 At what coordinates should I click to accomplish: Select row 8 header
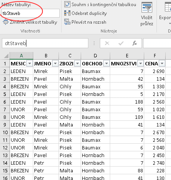(x=5, y=117)
